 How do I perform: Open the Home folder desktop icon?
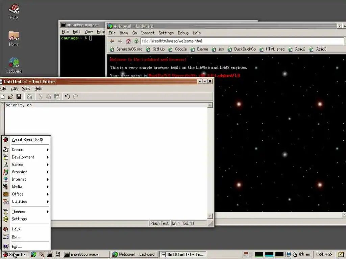[14, 38]
